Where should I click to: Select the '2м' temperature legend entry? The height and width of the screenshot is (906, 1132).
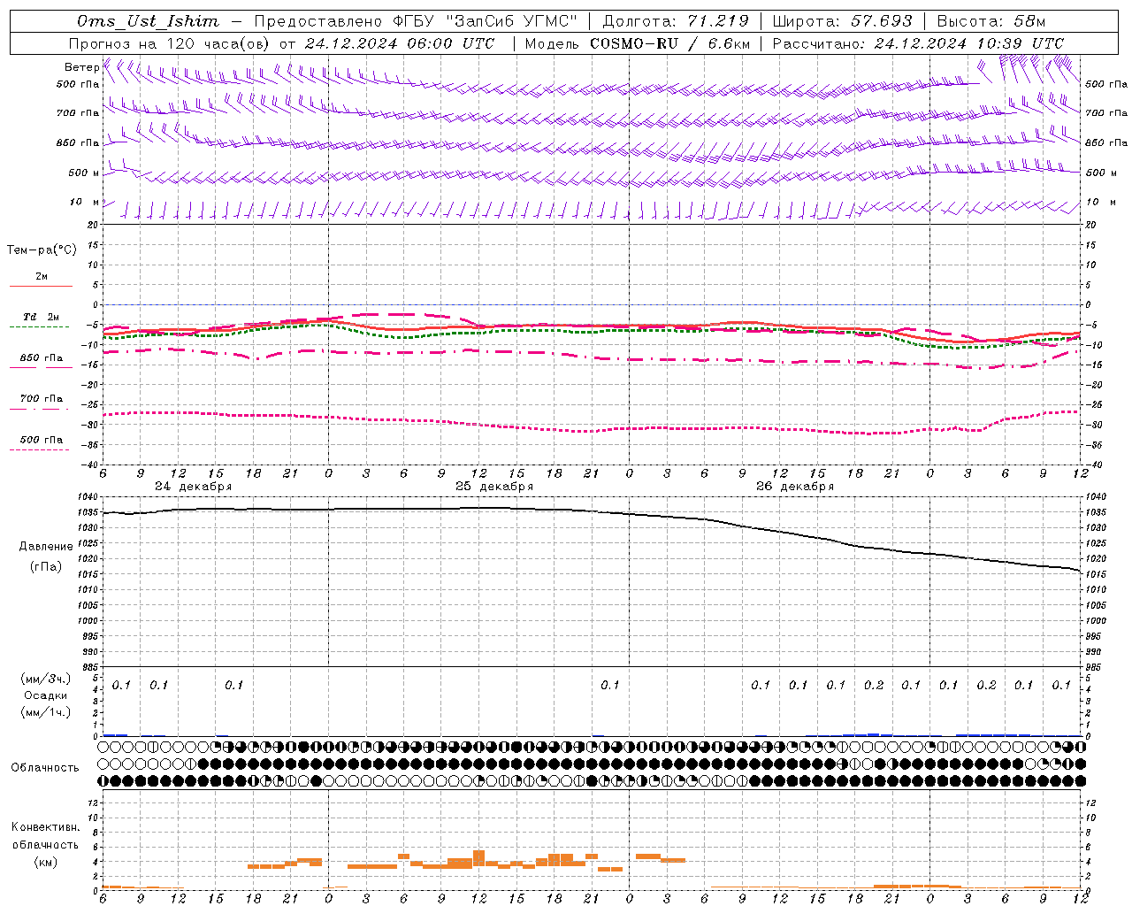[x=42, y=277]
